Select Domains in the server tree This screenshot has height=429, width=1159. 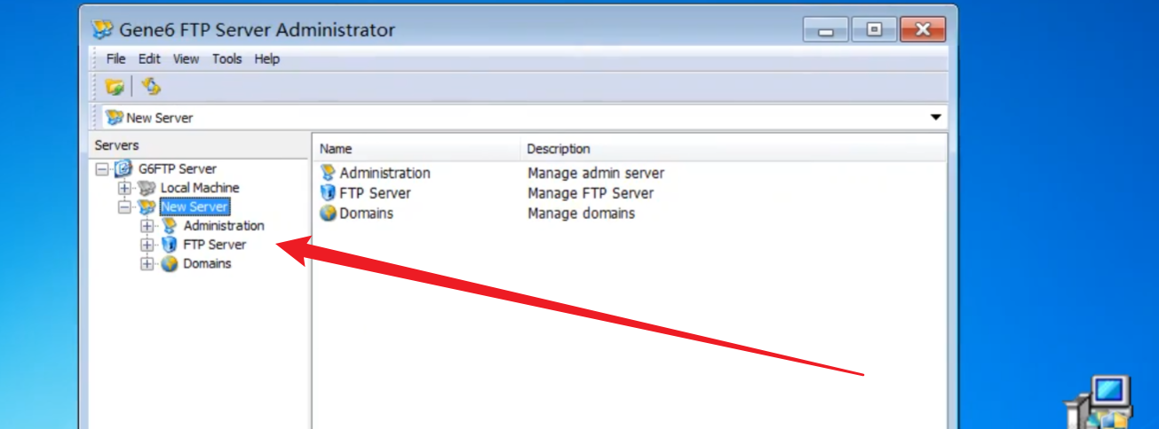tap(207, 264)
